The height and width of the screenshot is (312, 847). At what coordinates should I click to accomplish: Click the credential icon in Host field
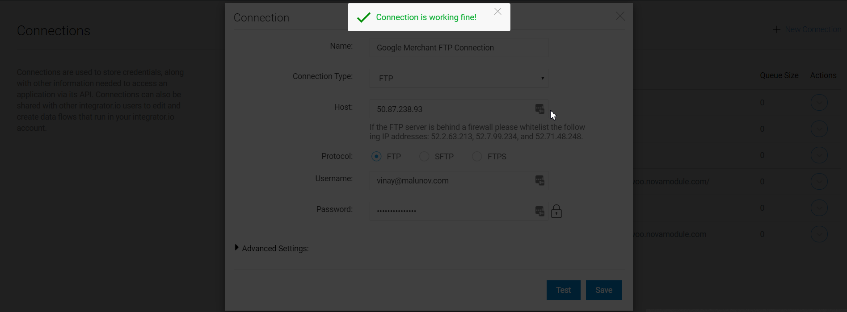point(540,109)
